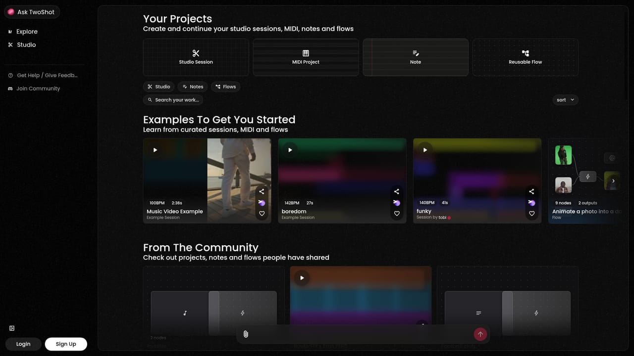Screen dimensions: 634x356
Task: Play the Music Video Example session
Action: click(155, 150)
